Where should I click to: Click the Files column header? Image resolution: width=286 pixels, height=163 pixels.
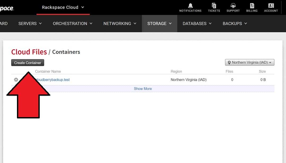pos(229,71)
